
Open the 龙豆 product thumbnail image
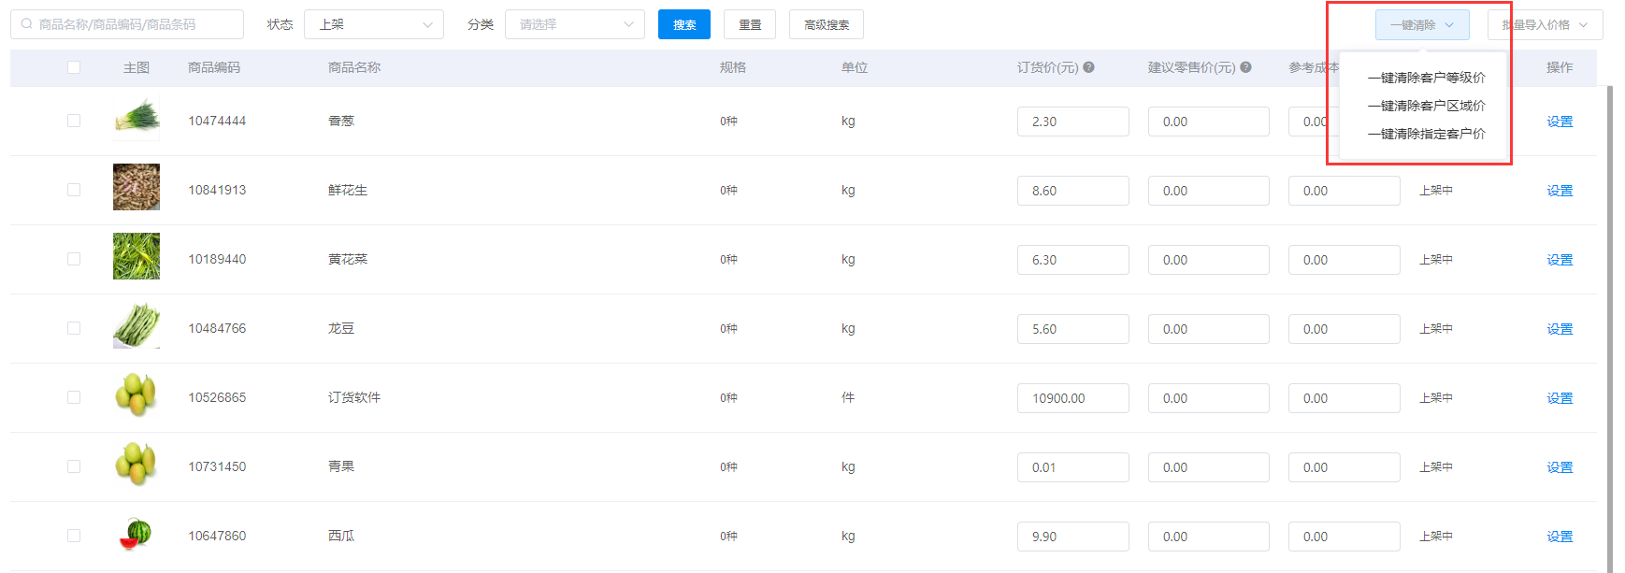click(x=137, y=326)
